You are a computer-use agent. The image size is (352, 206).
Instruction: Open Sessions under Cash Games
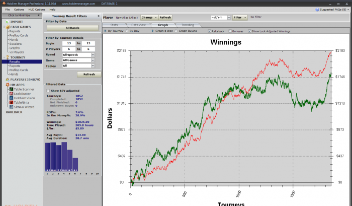coord(16,44)
